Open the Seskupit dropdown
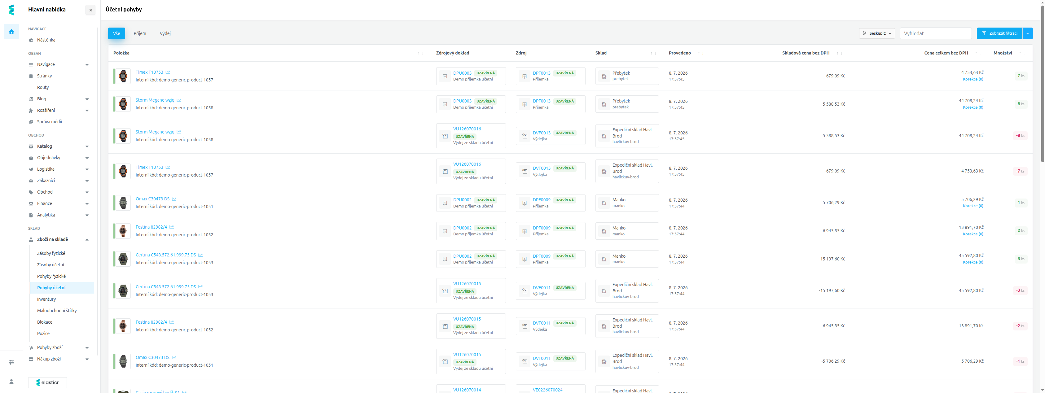 877,33
